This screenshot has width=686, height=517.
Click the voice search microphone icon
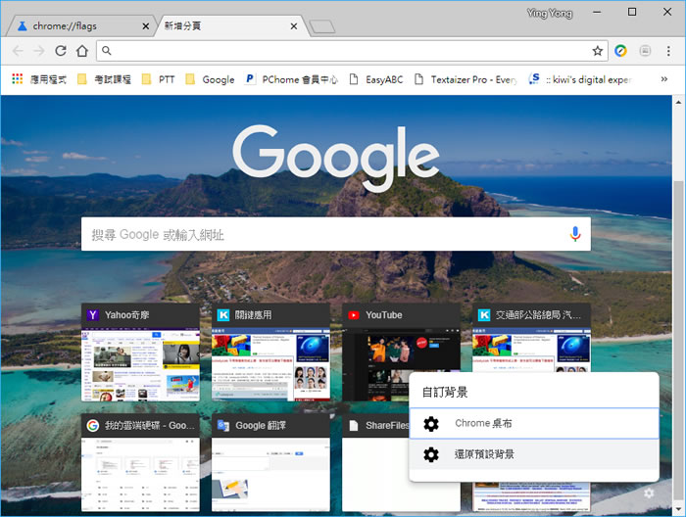pyautogui.click(x=575, y=233)
